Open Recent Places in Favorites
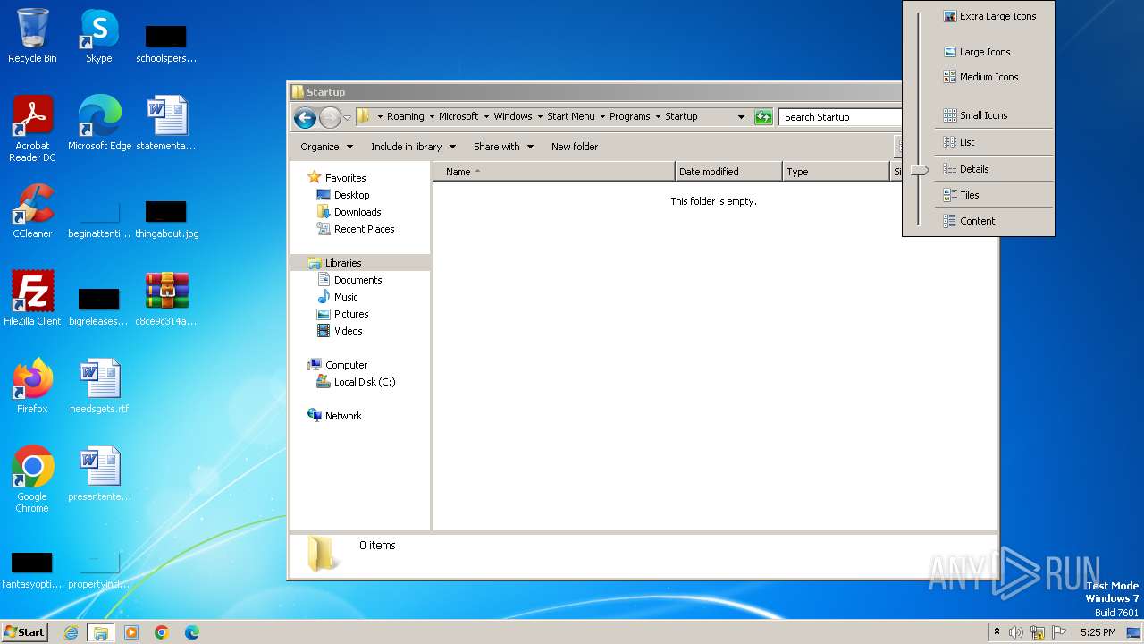Screen dimensions: 1144x644 (x=356, y=229)
